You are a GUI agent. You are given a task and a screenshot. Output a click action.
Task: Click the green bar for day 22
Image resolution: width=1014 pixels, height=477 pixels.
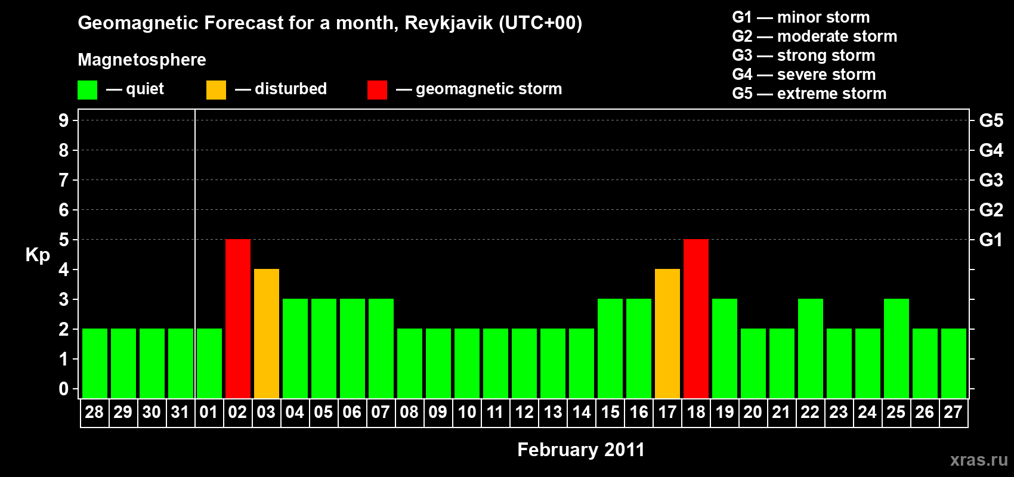click(x=811, y=348)
